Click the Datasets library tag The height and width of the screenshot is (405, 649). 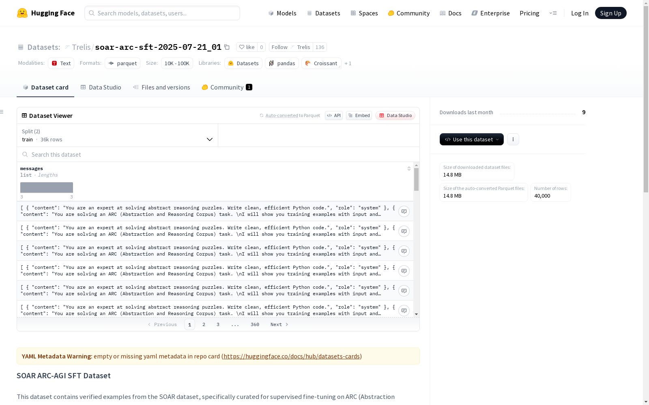coord(243,63)
